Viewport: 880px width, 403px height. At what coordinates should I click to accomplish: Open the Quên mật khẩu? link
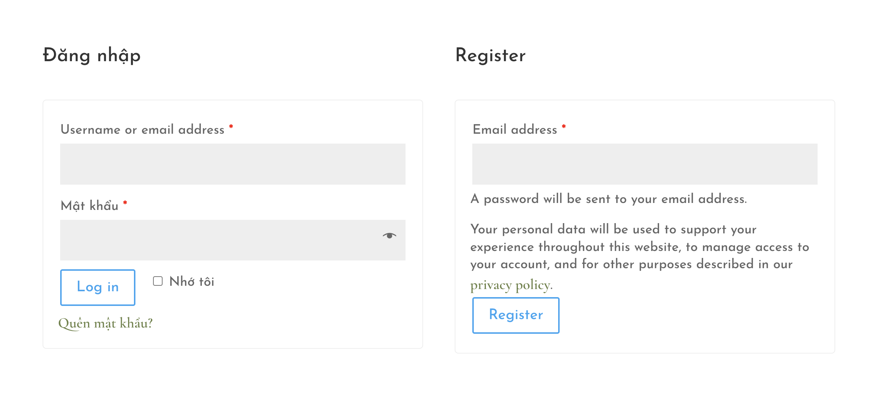point(105,323)
